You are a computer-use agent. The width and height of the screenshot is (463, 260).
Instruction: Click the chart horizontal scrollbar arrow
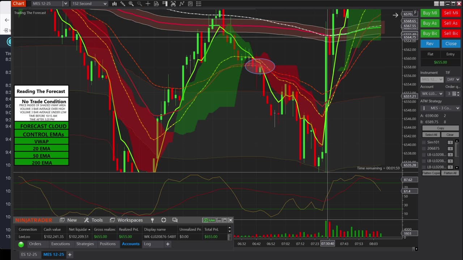[416, 249]
